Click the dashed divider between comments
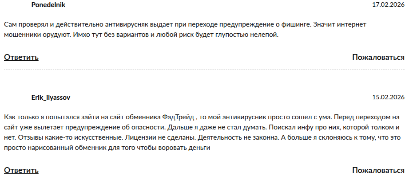The height and width of the screenshot is (180, 405). tap(202, 70)
